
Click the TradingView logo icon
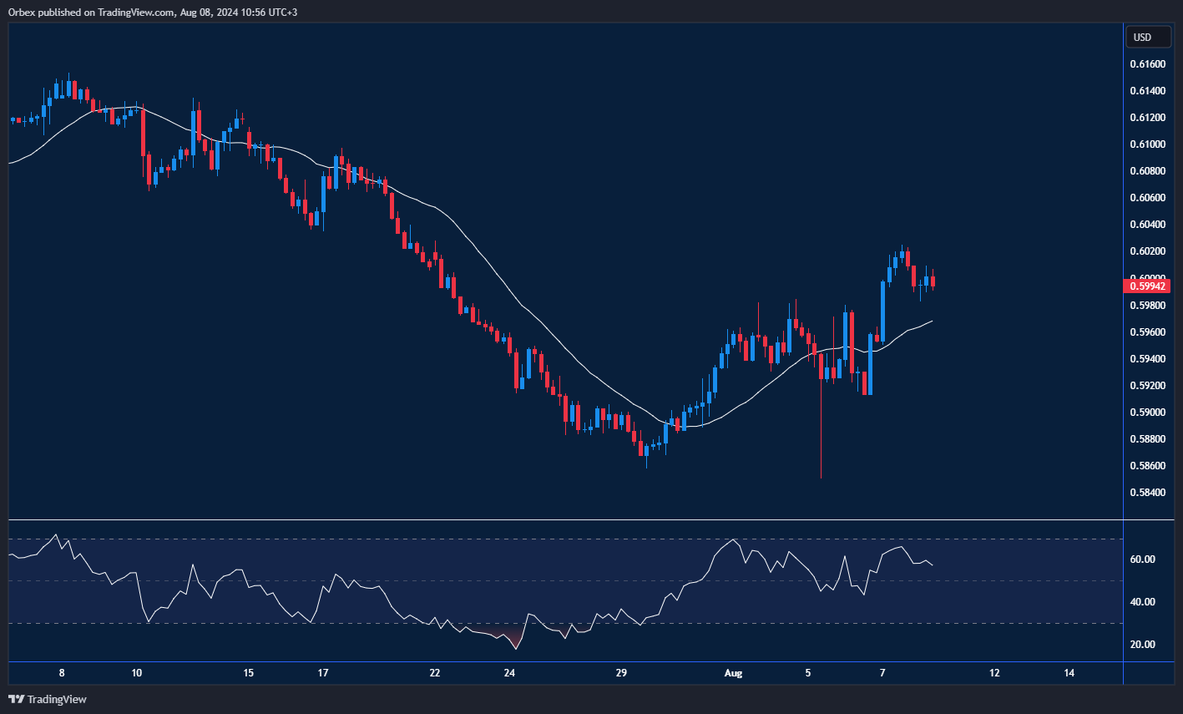pos(16,699)
